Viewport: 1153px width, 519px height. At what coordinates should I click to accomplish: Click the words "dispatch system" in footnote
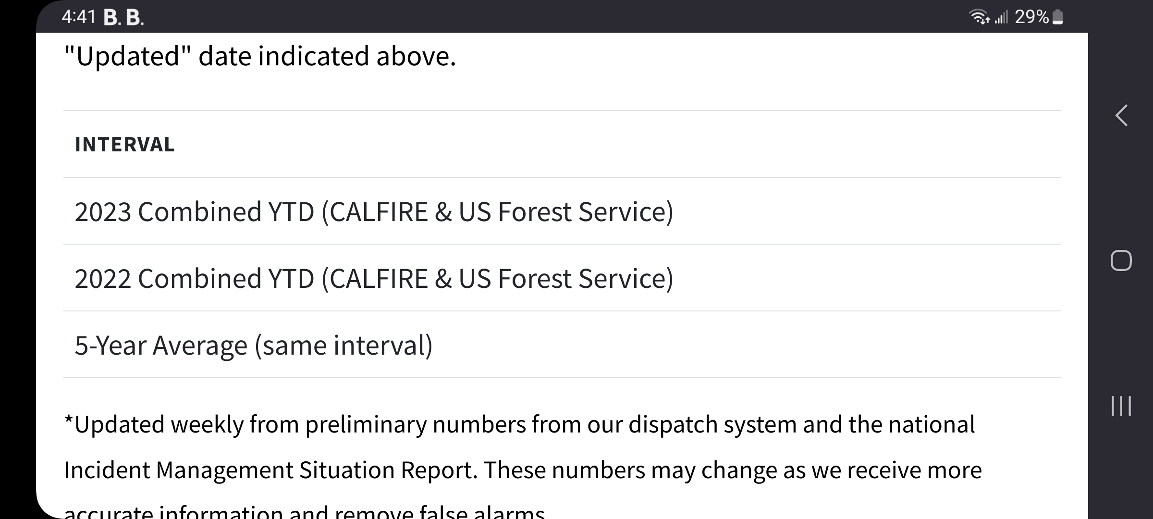click(712, 425)
